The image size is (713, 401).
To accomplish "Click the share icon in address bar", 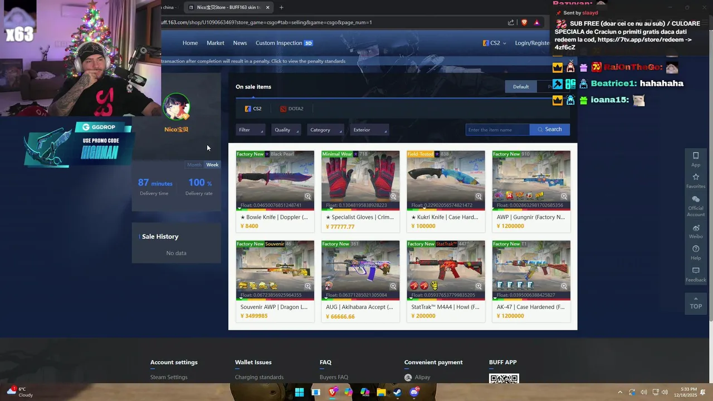I will 511,22.
